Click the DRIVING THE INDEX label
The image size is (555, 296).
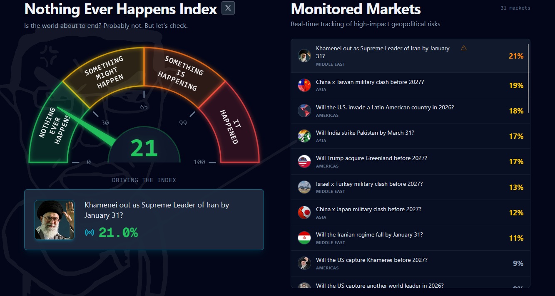tap(144, 180)
